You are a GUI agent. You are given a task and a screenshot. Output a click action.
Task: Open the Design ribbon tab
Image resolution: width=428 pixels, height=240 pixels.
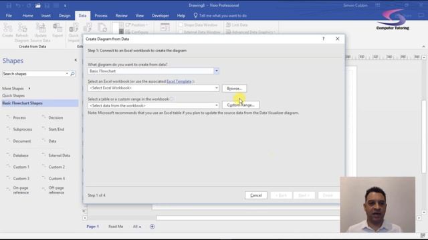(x=64, y=15)
